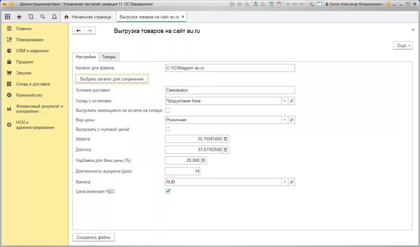Viewport: 420px width, 247px height.
Task: Close the Выгрузка товаров на сайт au.ru tab
Action: coord(183,17)
